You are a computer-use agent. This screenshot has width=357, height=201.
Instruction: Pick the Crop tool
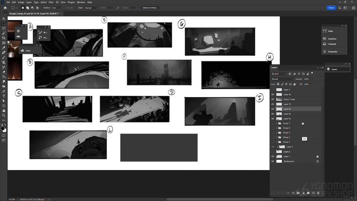tap(4, 38)
